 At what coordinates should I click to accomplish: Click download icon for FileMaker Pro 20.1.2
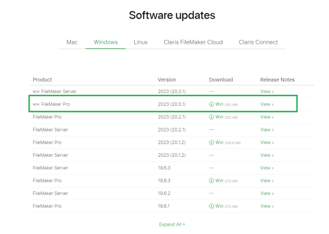point(211,142)
